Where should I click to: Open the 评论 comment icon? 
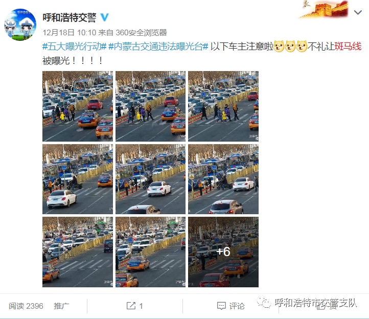(221, 306)
